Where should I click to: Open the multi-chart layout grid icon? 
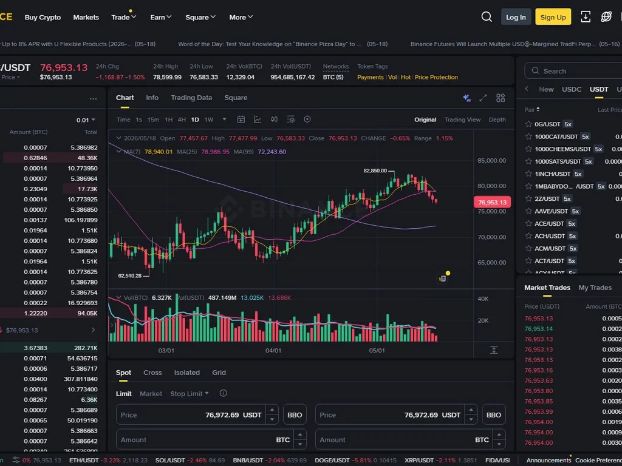tap(501, 98)
